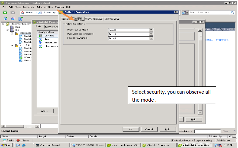Select the ktesx1 host warning icon
The width and height of the screenshot is (238, 148).
click(x=17, y=33)
